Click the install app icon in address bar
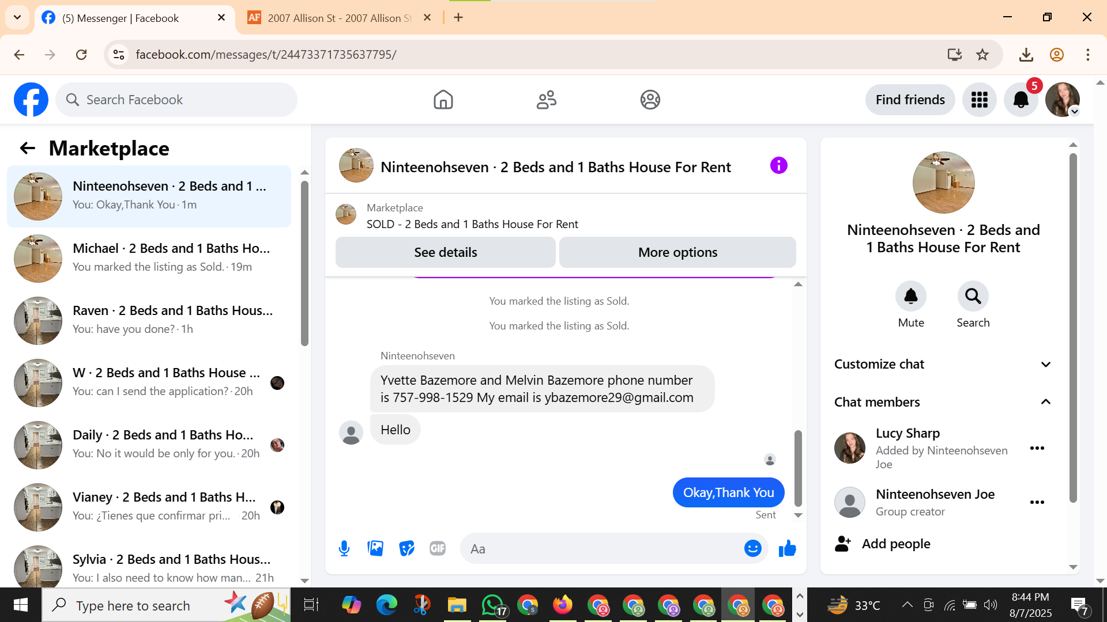 955,55
